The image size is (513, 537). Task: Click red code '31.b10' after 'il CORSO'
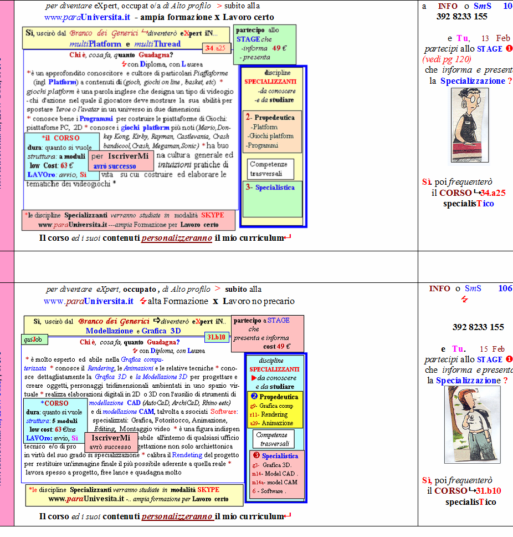click(489, 491)
